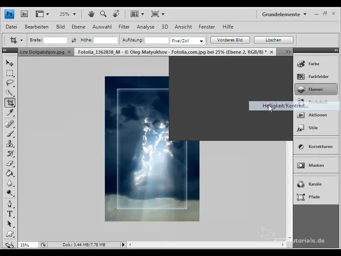Select the Pen tool

click(x=9, y=204)
